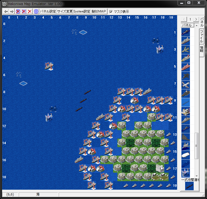Image resolution: width=207 pixels, height=199 pixels.
Task: Select the red ship panel tile
Action: coord(186,67)
